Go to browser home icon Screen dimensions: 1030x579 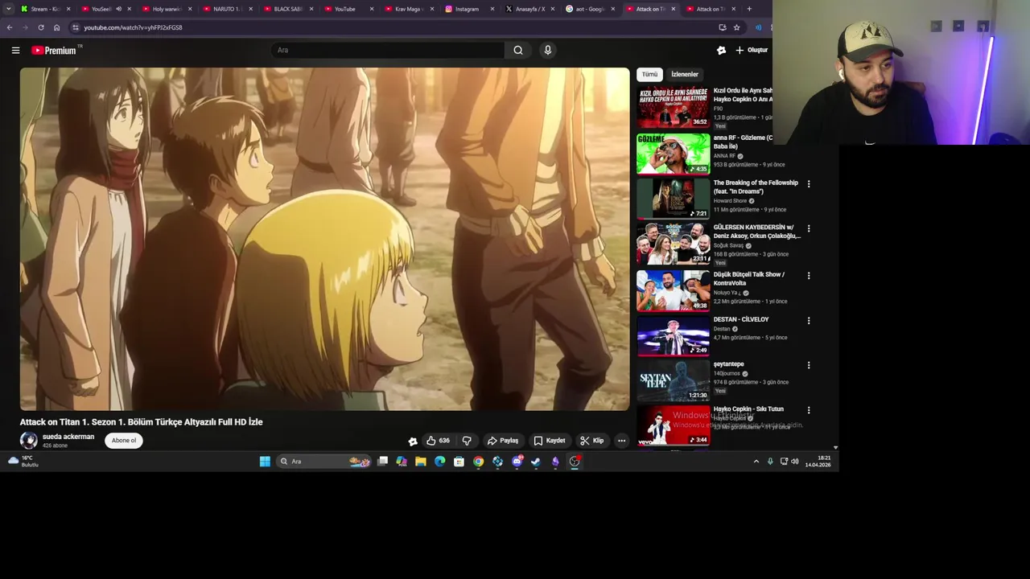[x=56, y=27]
